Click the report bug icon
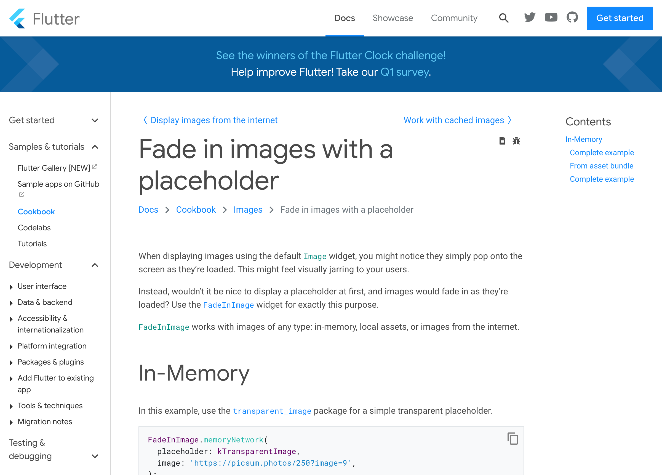 (516, 141)
